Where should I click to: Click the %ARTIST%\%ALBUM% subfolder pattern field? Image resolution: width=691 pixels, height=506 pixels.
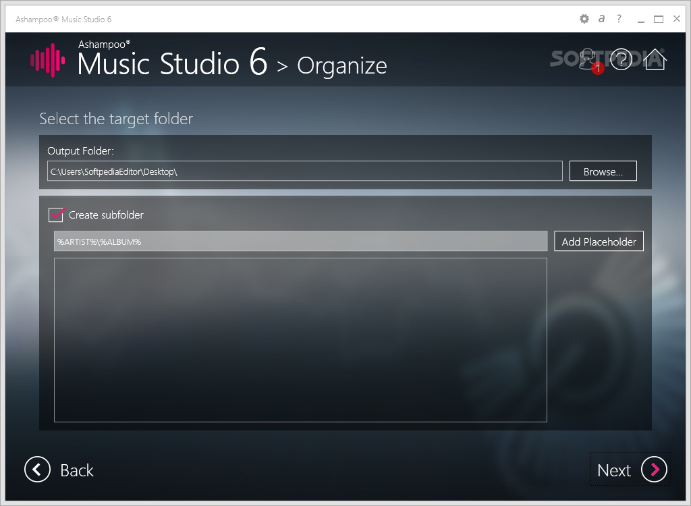pyautogui.click(x=300, y=241)
